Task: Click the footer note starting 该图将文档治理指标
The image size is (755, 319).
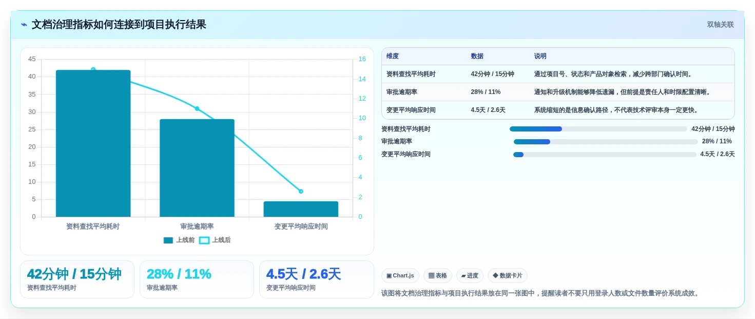Action: pyautogui.click(x=541, y=293)
